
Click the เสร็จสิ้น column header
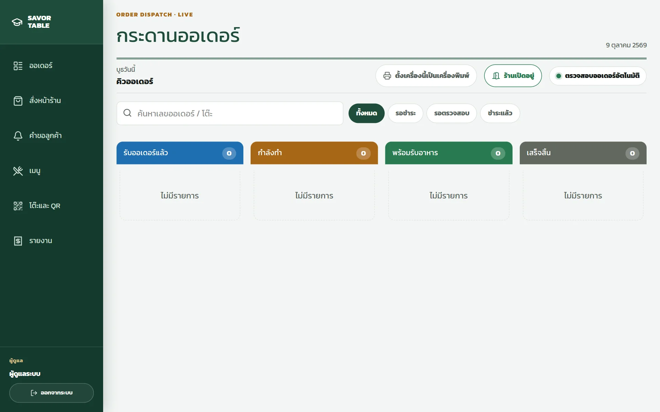583,153
